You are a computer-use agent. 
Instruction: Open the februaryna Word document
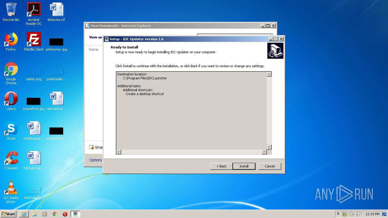34,160
